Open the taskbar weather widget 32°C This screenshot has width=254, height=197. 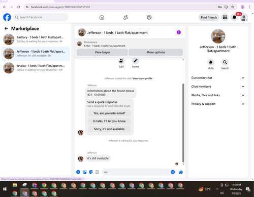click(205, 189)
